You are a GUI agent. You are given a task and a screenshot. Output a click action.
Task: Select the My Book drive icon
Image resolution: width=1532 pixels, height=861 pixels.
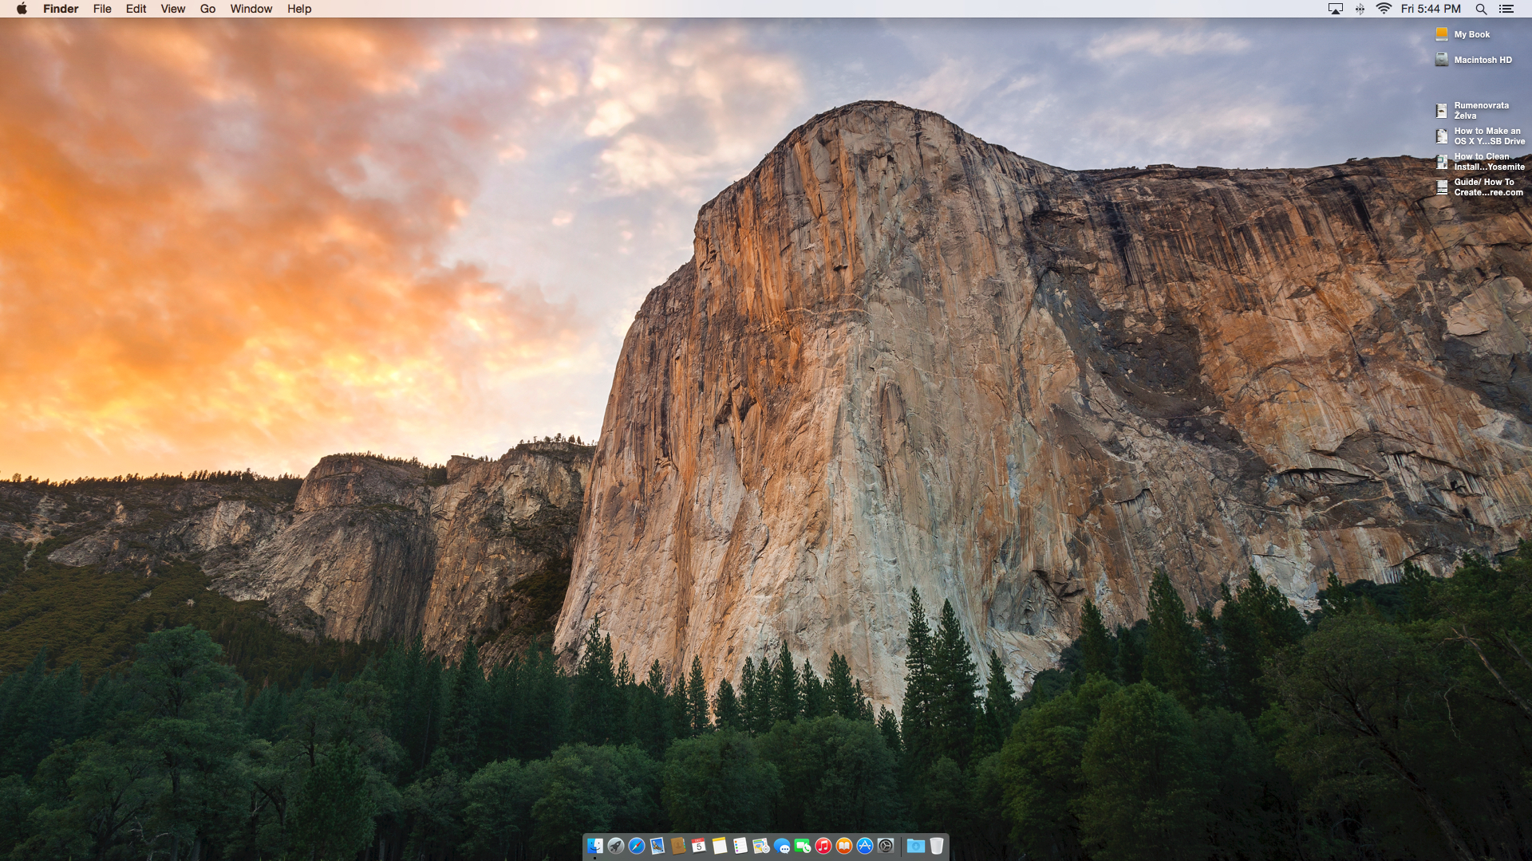coord(1442,34)
